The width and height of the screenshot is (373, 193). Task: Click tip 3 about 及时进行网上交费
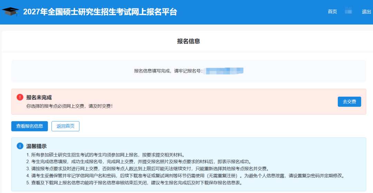(x=147, y=169)
